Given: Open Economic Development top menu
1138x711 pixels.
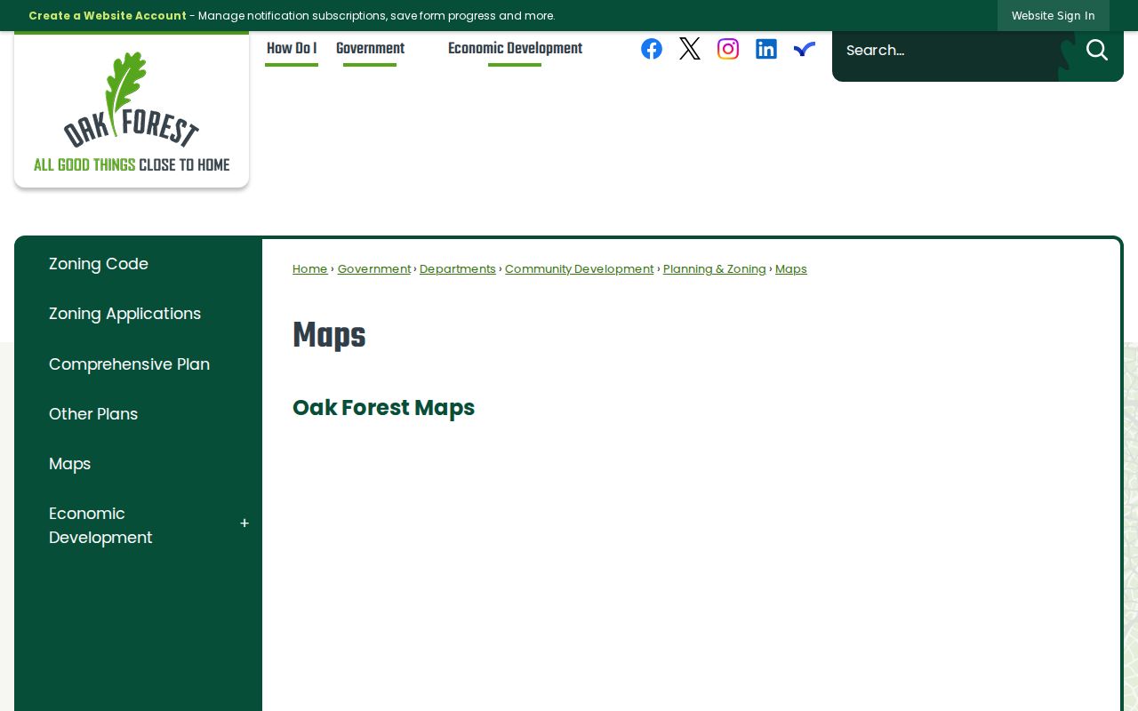Looking at the screenshot, I should click(x=515, y=49).
